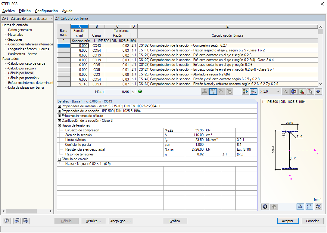
Task: Open the Configuración menu
Action: [46, 11]
